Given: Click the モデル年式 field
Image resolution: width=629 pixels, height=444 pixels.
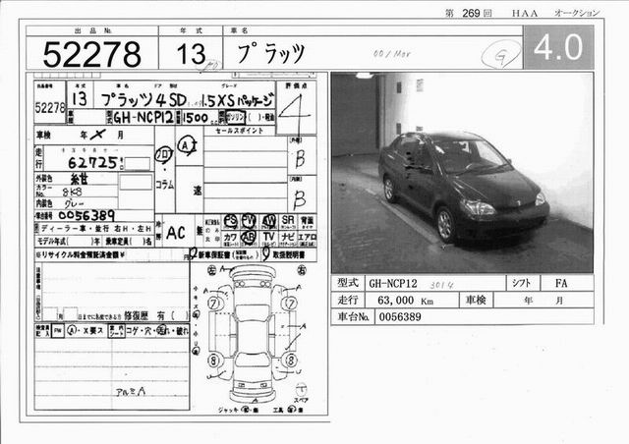Looking at the screenshot, I should [68, 242].
